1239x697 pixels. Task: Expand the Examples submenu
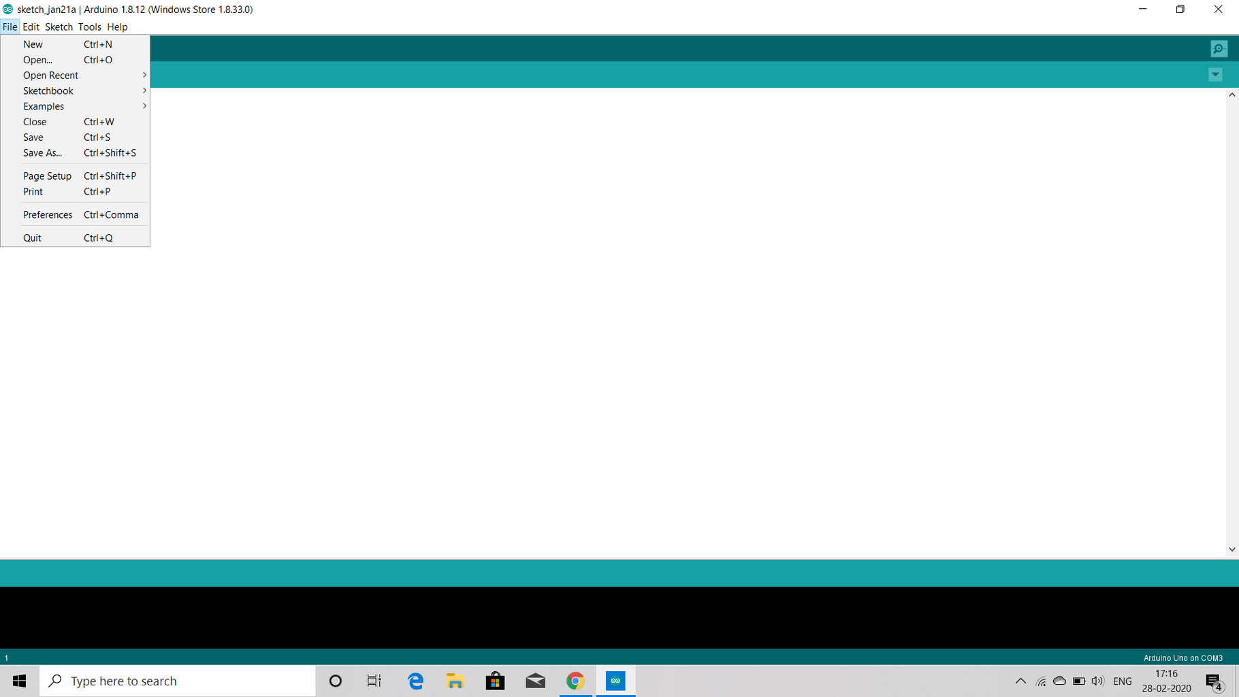tap(75, 106)
